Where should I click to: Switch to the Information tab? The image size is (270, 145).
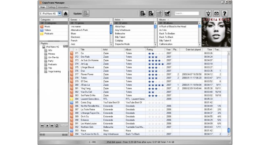(x=63, y=7)
